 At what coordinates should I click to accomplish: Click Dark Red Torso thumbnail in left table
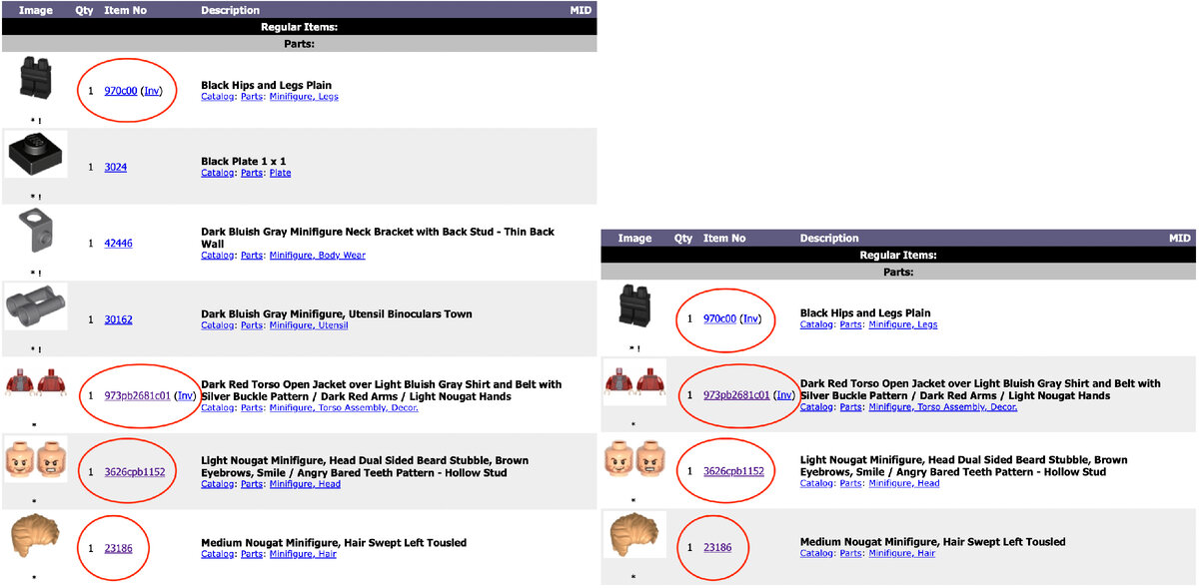pos(36,383)
